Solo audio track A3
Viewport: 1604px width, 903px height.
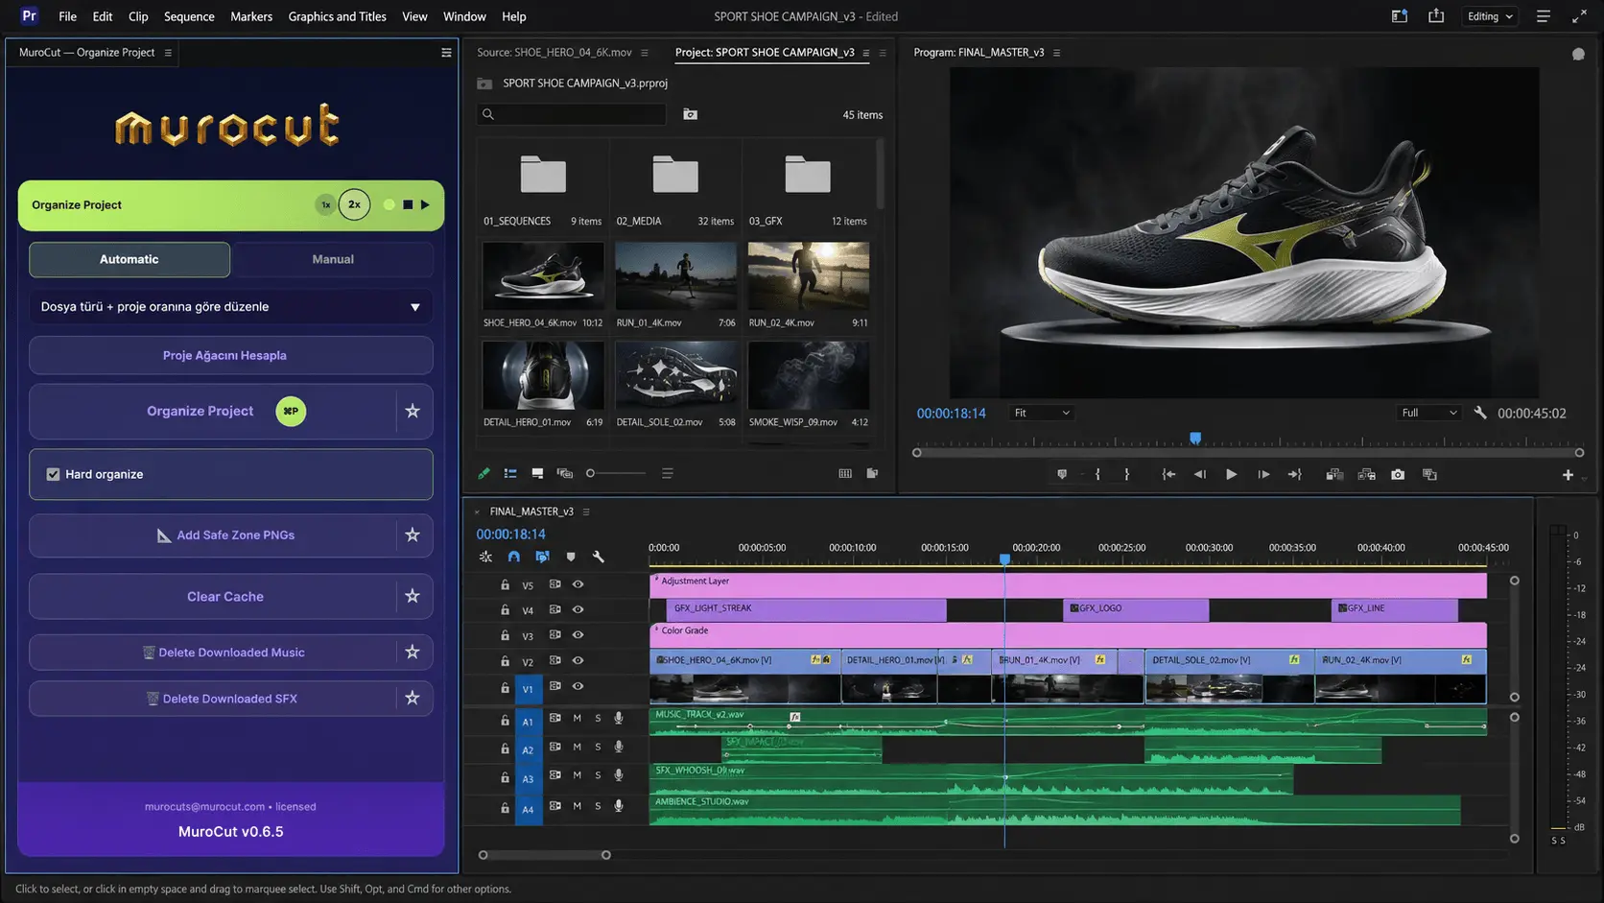(598, 775)
